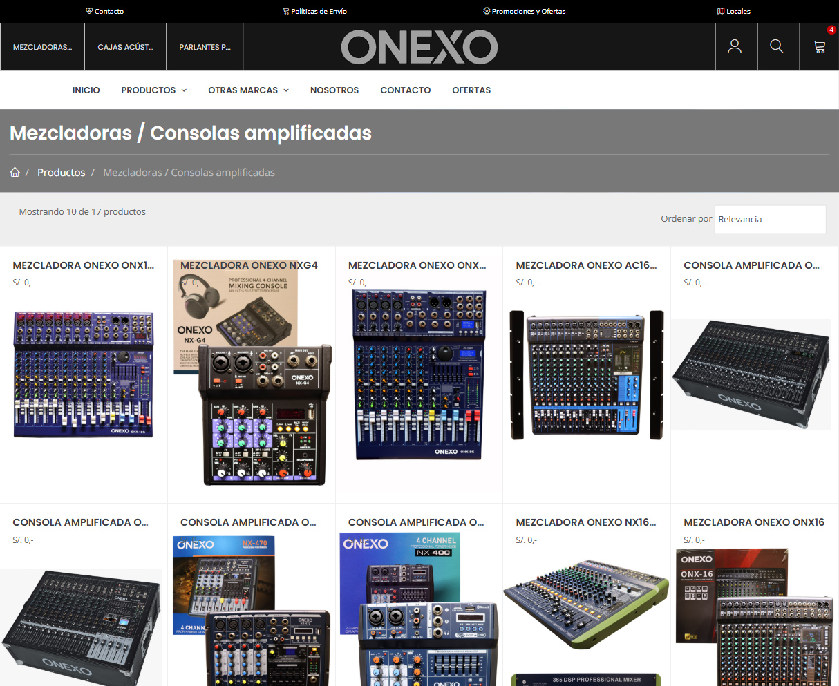839x686 pixels.
Task: Expand the PRODUCTOS menu
Action: 154,90
